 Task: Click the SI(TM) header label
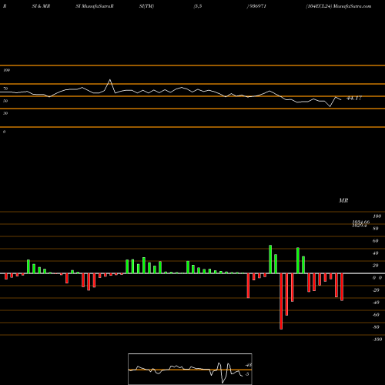[146, 6]
